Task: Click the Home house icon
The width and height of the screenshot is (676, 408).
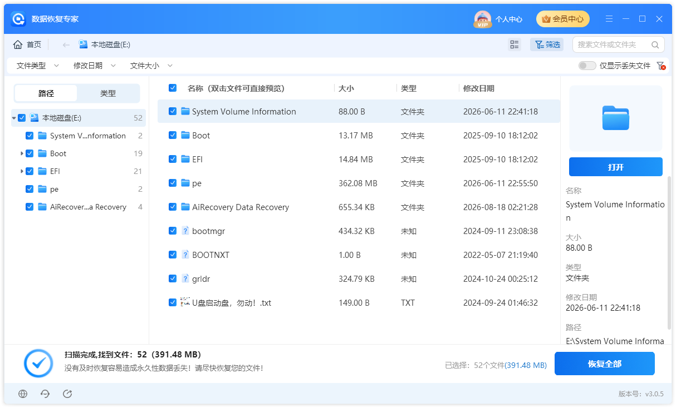Action: (18, 44)
